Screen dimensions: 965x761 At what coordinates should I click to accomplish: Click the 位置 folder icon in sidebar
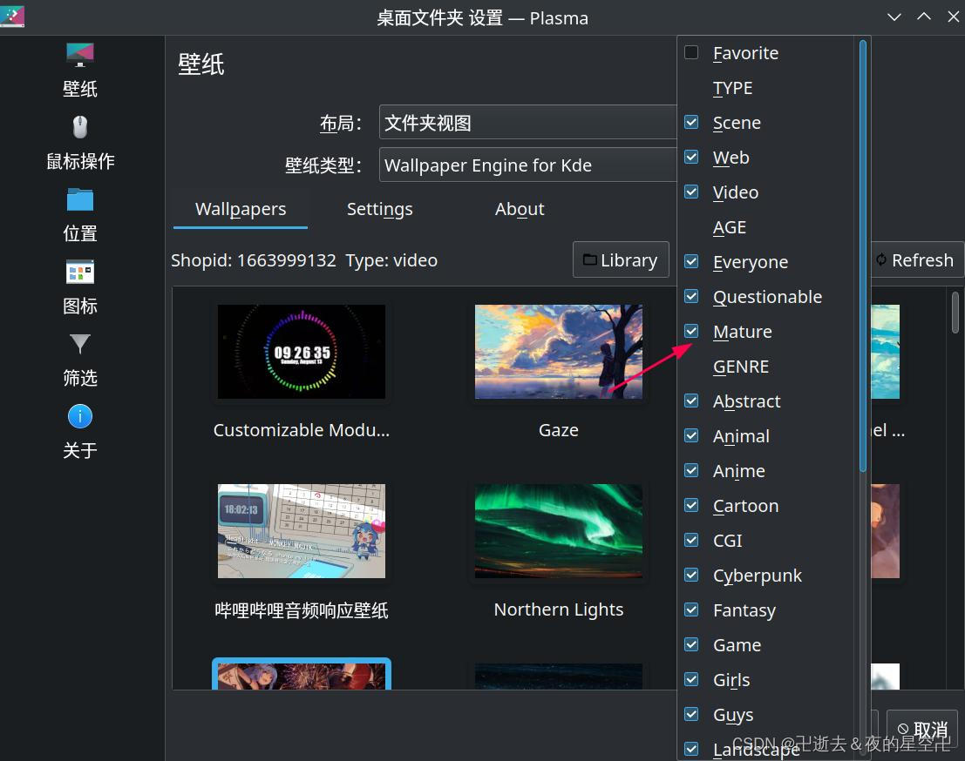click(x=79, y=199)
